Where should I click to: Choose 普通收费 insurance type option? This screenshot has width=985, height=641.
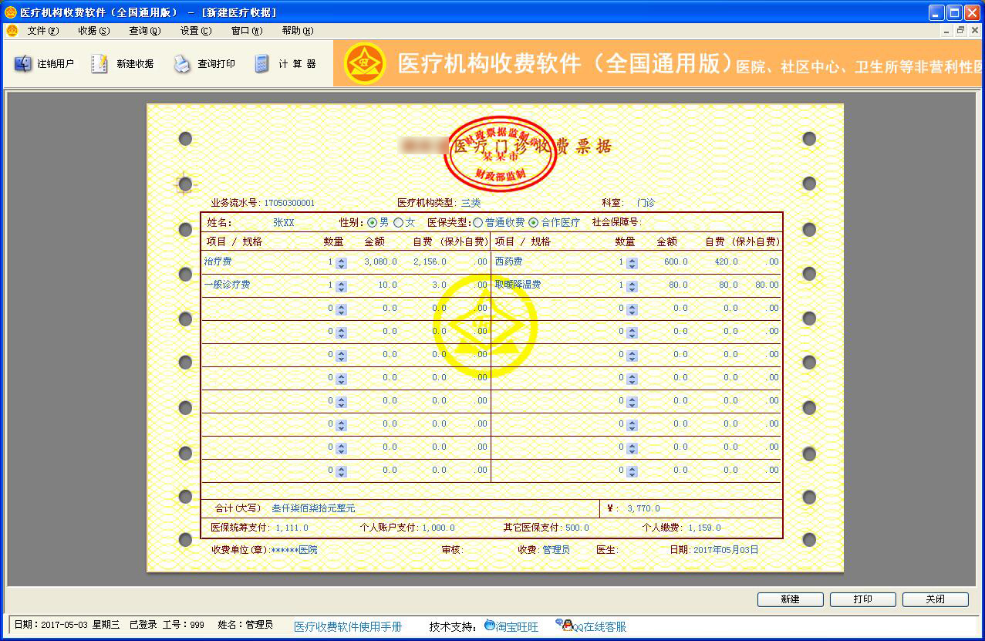(478, 222)
